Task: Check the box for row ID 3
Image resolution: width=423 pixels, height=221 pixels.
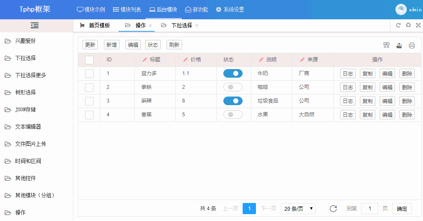Action: coord(89,101)
